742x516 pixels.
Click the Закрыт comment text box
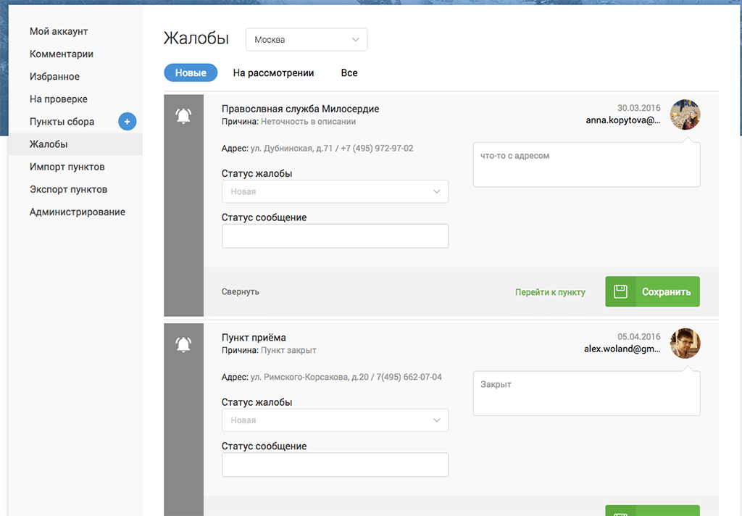(586, 394)
